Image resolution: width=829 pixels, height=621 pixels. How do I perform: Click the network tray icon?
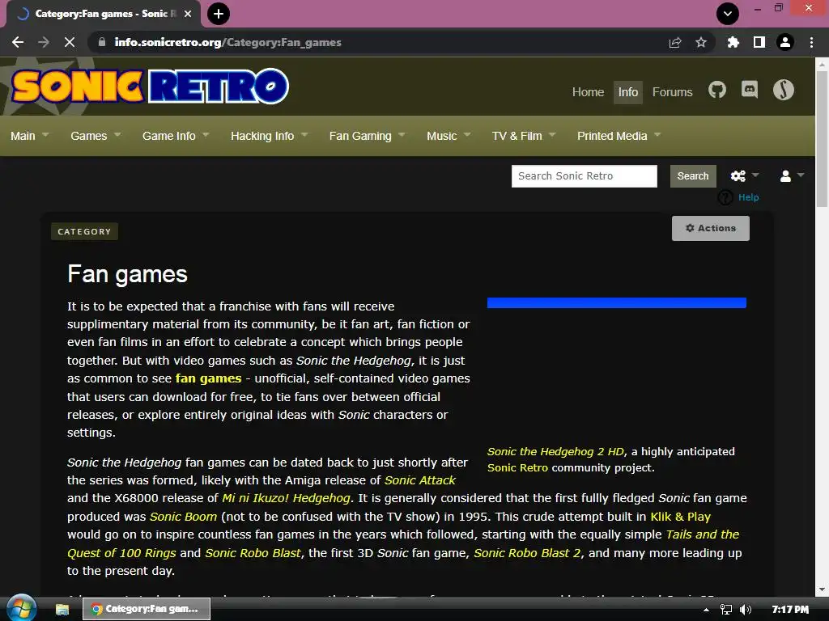[x=726, y=610]
